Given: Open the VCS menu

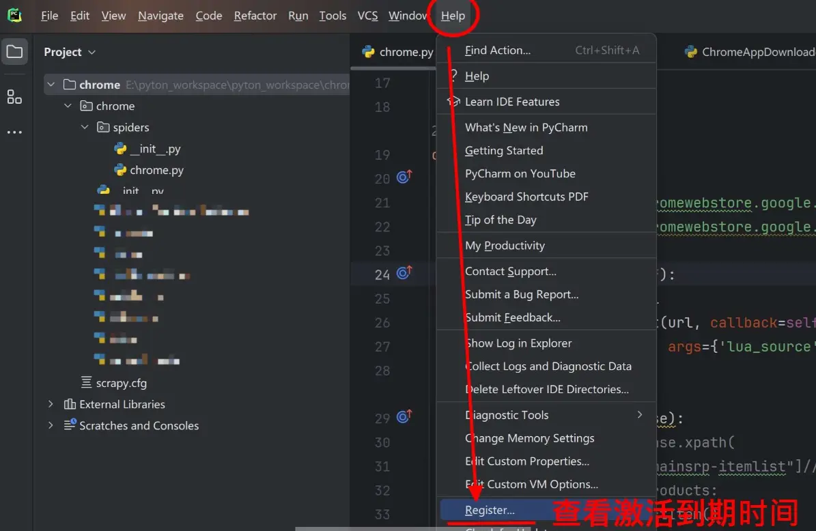Looking at the screenshot, I should 367,16.
